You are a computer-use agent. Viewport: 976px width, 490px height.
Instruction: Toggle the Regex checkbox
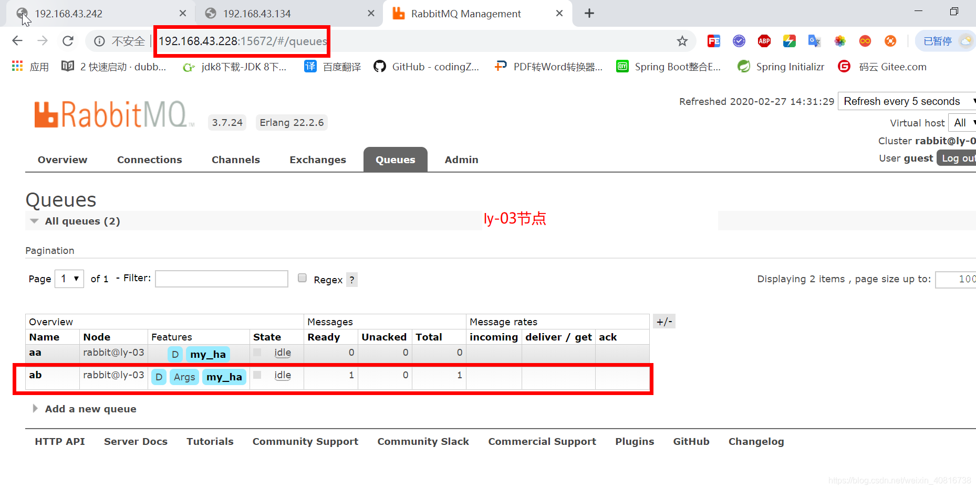(x=302, y=278)
